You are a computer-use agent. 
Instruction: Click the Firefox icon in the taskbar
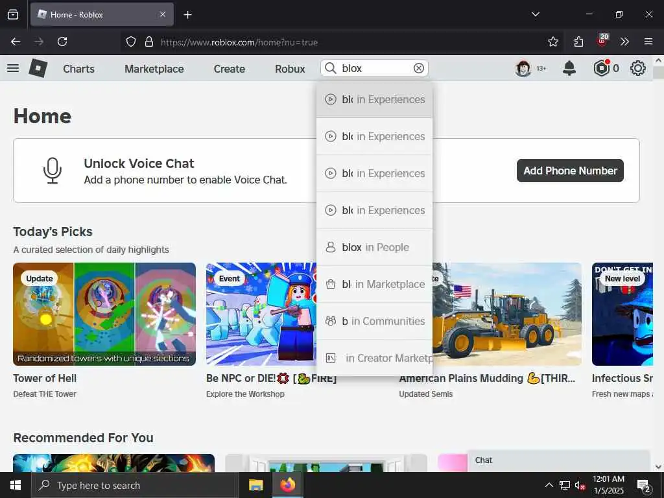pyautogui.click(x=287, y=485)
